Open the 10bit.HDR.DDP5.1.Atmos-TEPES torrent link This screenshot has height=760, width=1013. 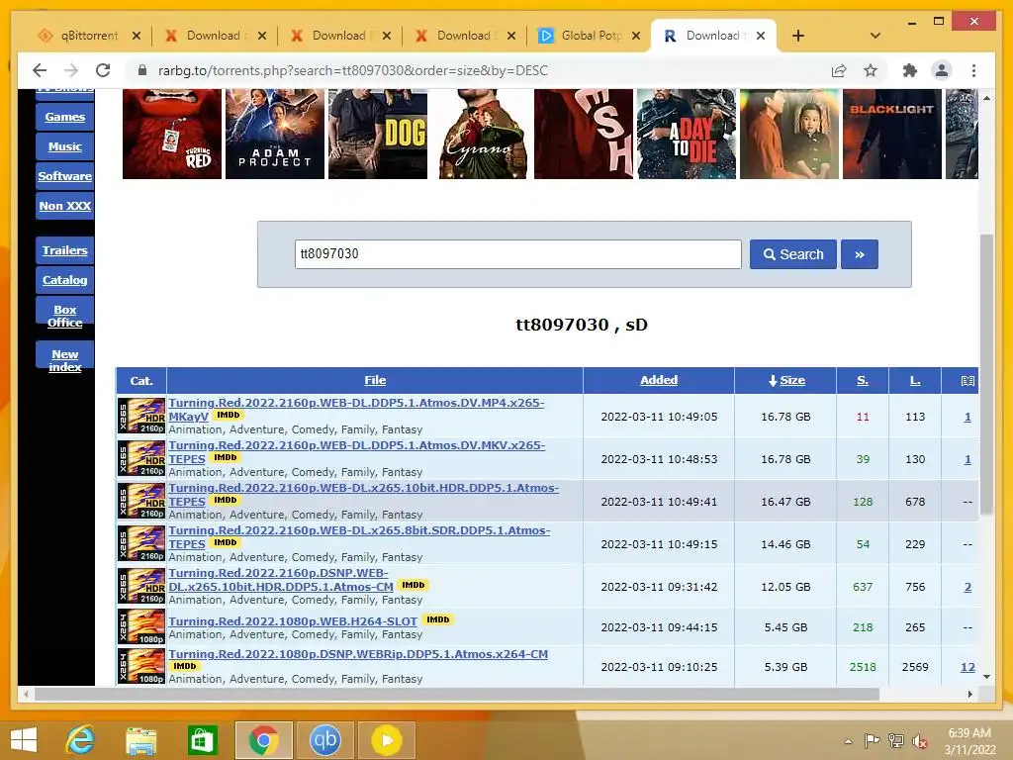[364, 495]
